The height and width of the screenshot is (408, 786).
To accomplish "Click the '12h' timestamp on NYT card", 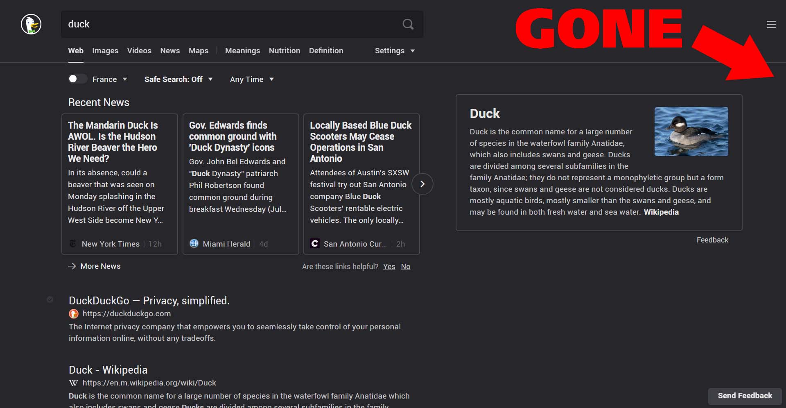I will tap(155, 244).
